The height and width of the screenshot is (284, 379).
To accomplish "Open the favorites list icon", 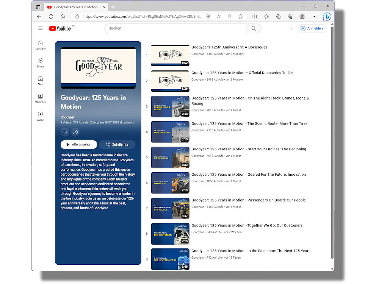I will 266,16.
